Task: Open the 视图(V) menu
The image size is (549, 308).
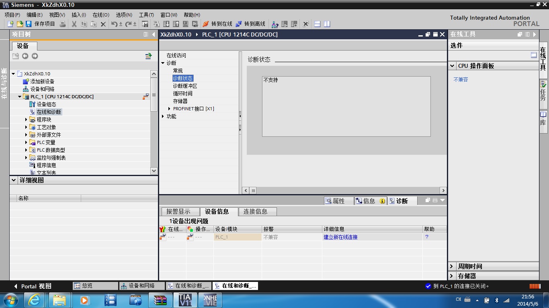Action: click(x=57, y=15)
